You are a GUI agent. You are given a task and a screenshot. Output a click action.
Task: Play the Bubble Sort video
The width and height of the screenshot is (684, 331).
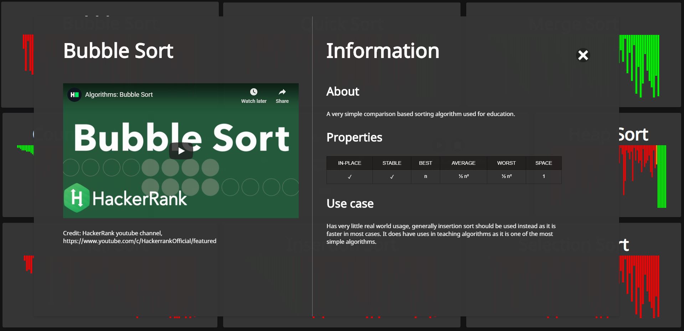click(181, 151)
